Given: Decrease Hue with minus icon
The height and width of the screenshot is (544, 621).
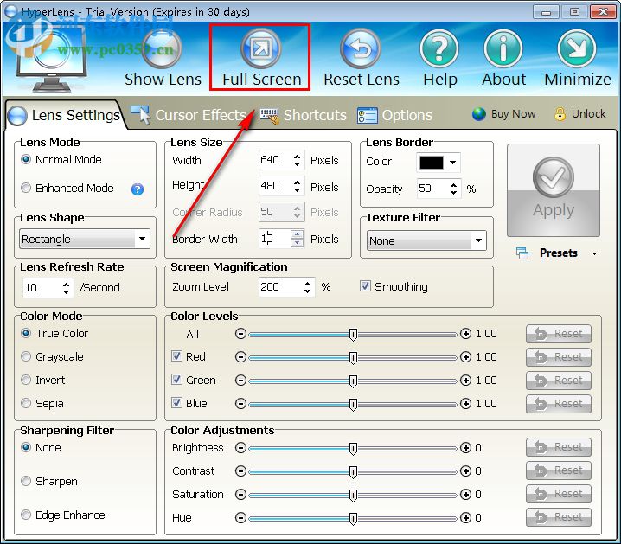Looking at the screenshot, I should 240,518.
